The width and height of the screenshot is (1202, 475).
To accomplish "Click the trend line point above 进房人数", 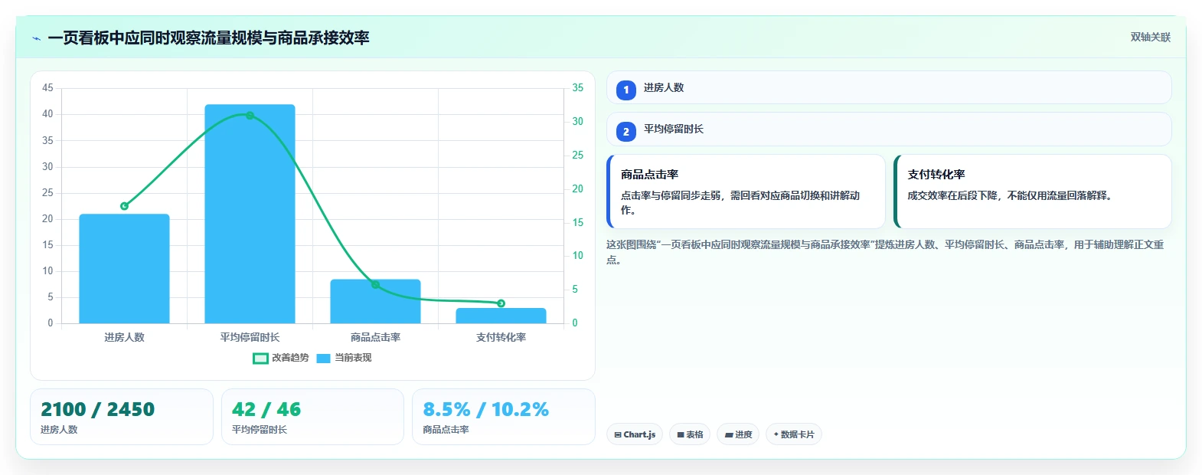I will click(x=124, y=206).
